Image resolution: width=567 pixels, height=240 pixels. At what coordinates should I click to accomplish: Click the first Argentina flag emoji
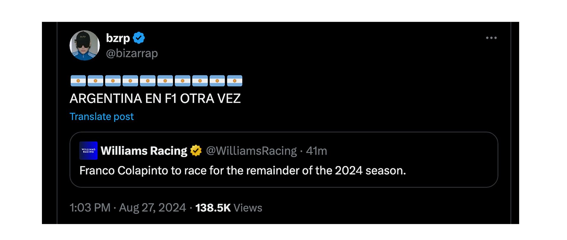tap(78, 80)
